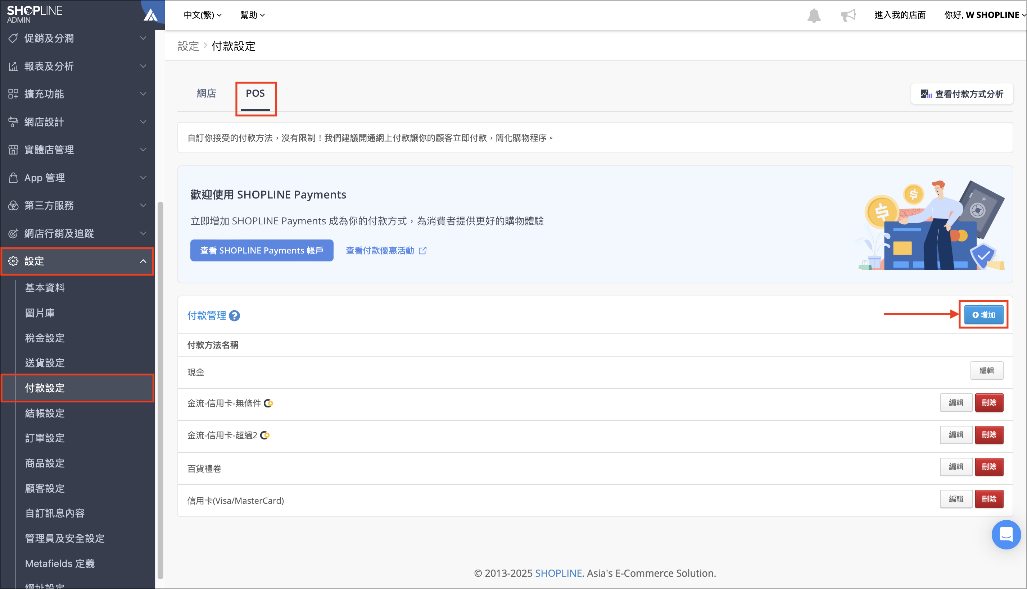This screenshot has height=589, width=1027.
Task: Collapse the 設定 menu chevron
Action: [143, 261]
